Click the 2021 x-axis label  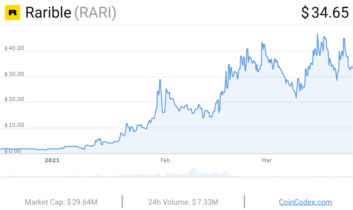coord(52,160)
